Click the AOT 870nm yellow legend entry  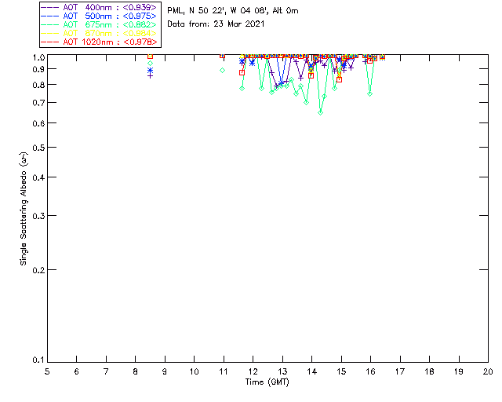tap(100, 33)
